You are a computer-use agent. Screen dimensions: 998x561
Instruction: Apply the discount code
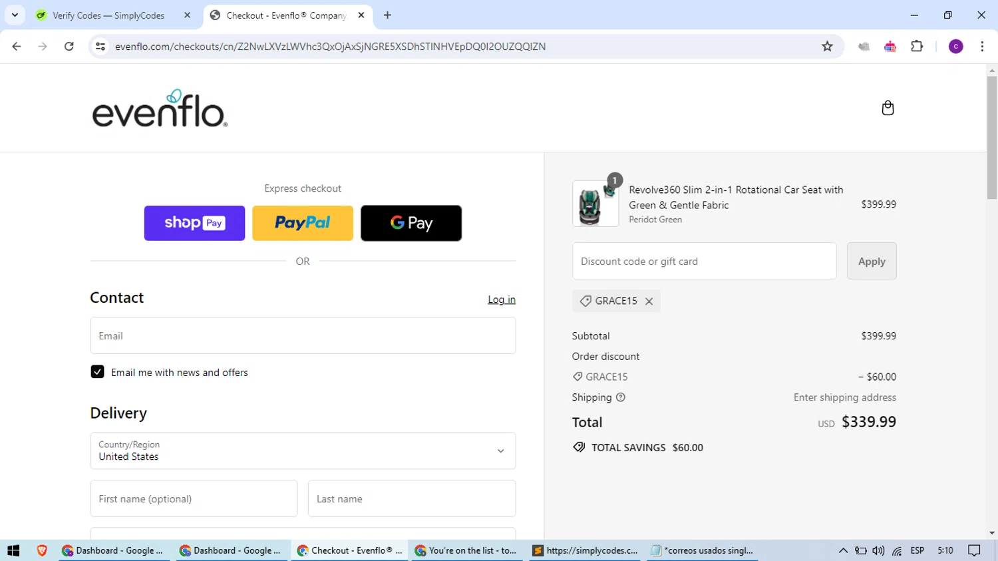pos(872,261)
